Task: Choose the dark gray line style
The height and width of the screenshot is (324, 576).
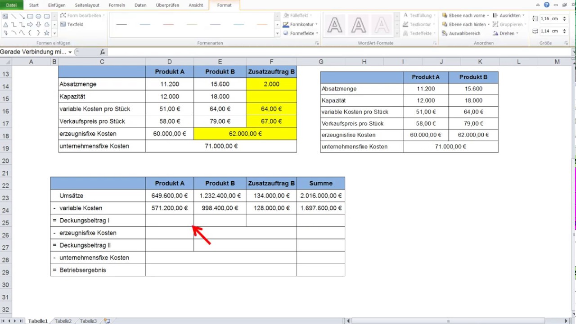Action: click(x=121, y=24)
